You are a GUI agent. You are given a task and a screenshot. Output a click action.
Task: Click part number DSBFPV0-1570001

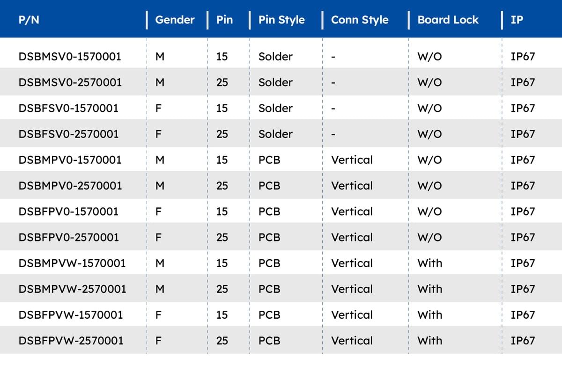[68, 212]
